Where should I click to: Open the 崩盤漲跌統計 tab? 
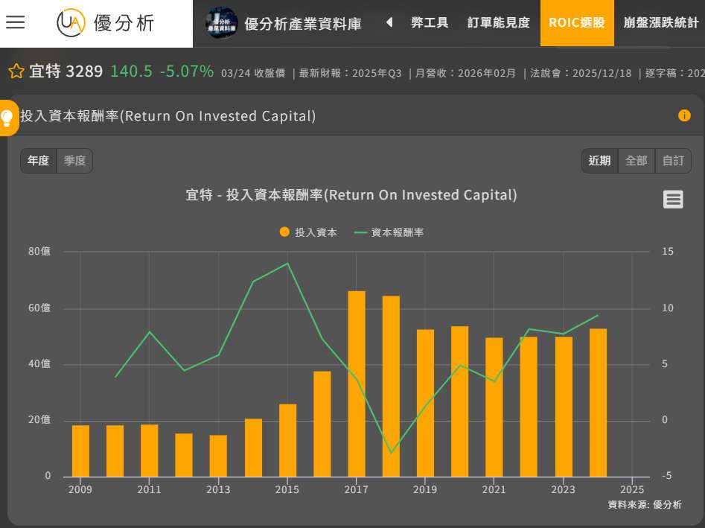click(x=661, y=23)
